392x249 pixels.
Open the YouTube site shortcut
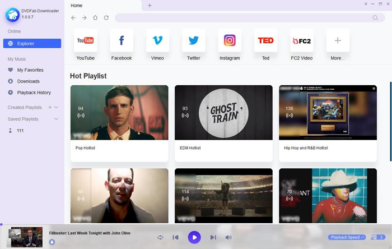pos(85,40)
